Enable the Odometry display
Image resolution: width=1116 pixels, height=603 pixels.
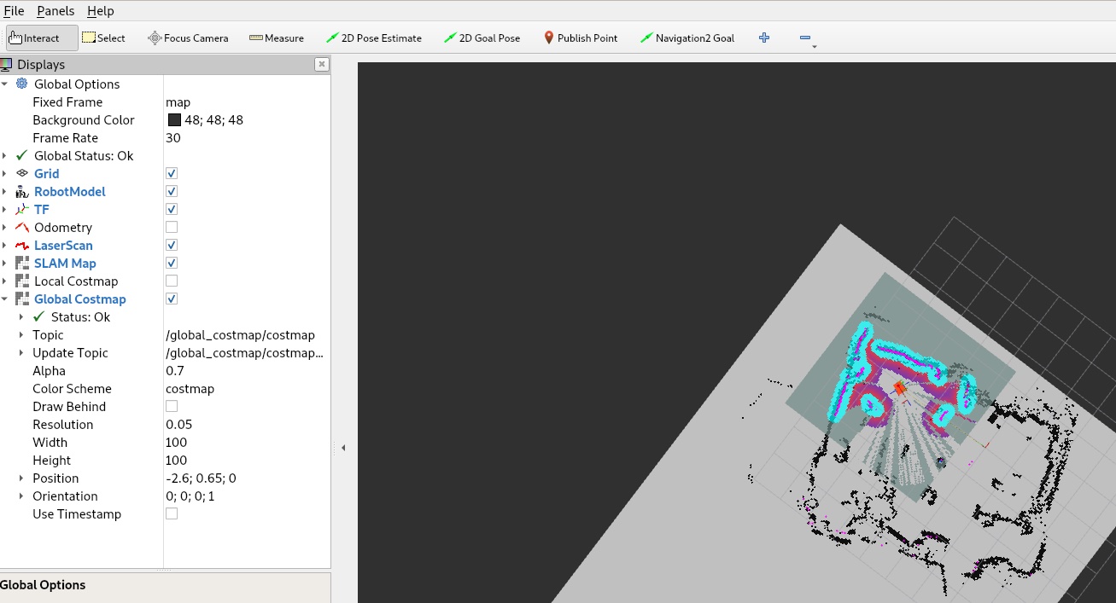[x=172, y=227]
